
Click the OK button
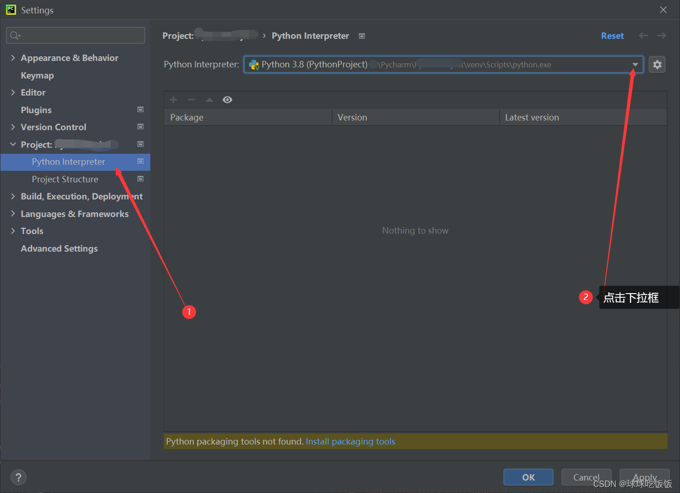pos(528,477)
